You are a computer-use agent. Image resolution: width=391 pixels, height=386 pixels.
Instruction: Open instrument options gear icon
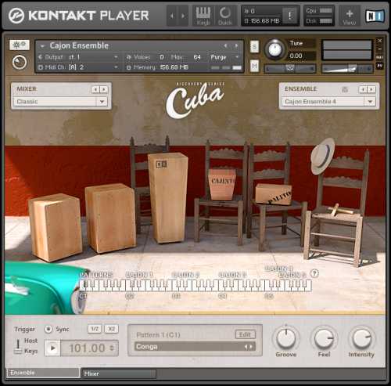[x=20, y=45]
